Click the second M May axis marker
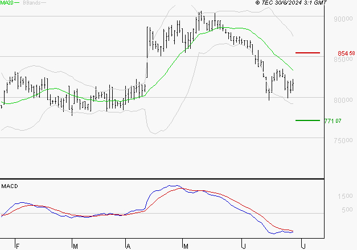 (x=186, y=246)
